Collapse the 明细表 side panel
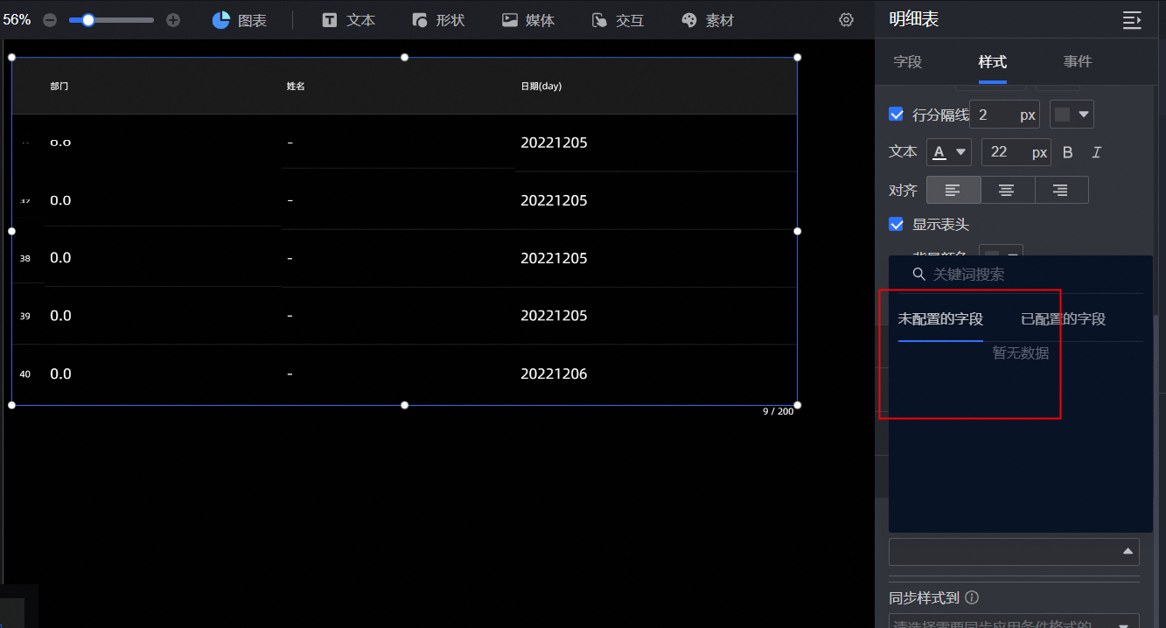1166x628 pixels. pyautogui.click(x=1132, y=20)
